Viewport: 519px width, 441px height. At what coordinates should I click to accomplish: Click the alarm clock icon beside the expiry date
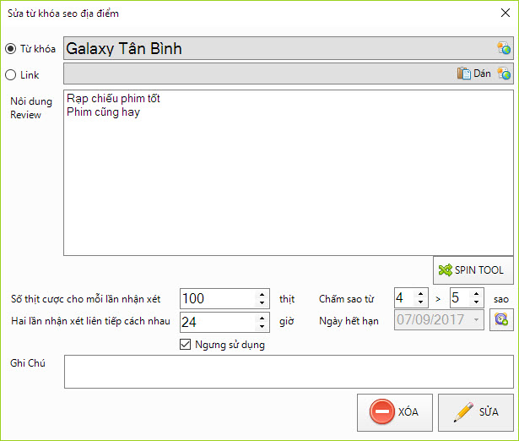coord(501,319)
